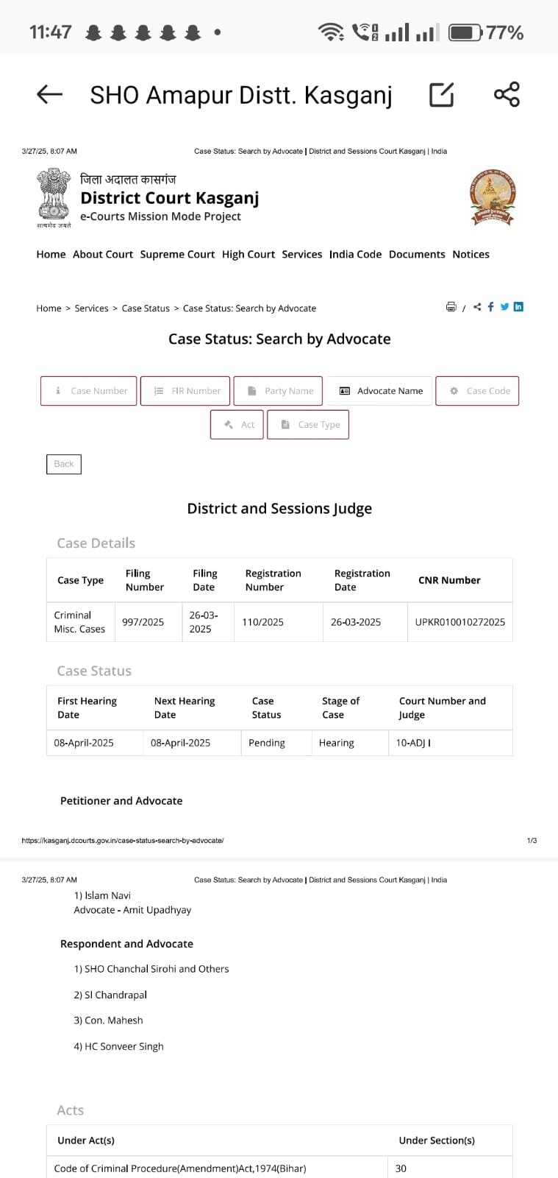This screenshot has height=1178, width=558.
Task: Tap the share icon in the top bar
Action: 507,94
